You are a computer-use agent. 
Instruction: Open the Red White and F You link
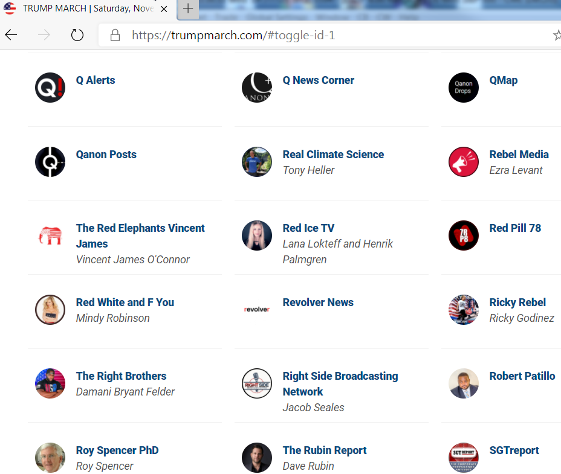pyautogui.click(x=125, y=303)
